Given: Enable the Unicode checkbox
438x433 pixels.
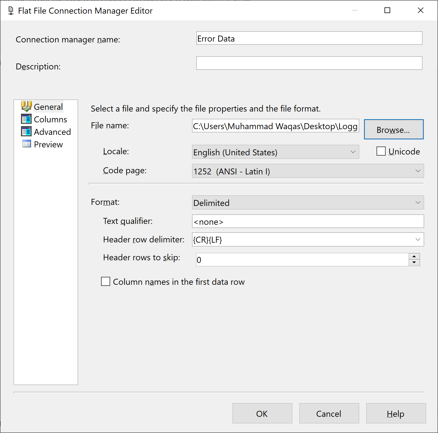Looking at the screenshot, I should click(x=381, y=151).
